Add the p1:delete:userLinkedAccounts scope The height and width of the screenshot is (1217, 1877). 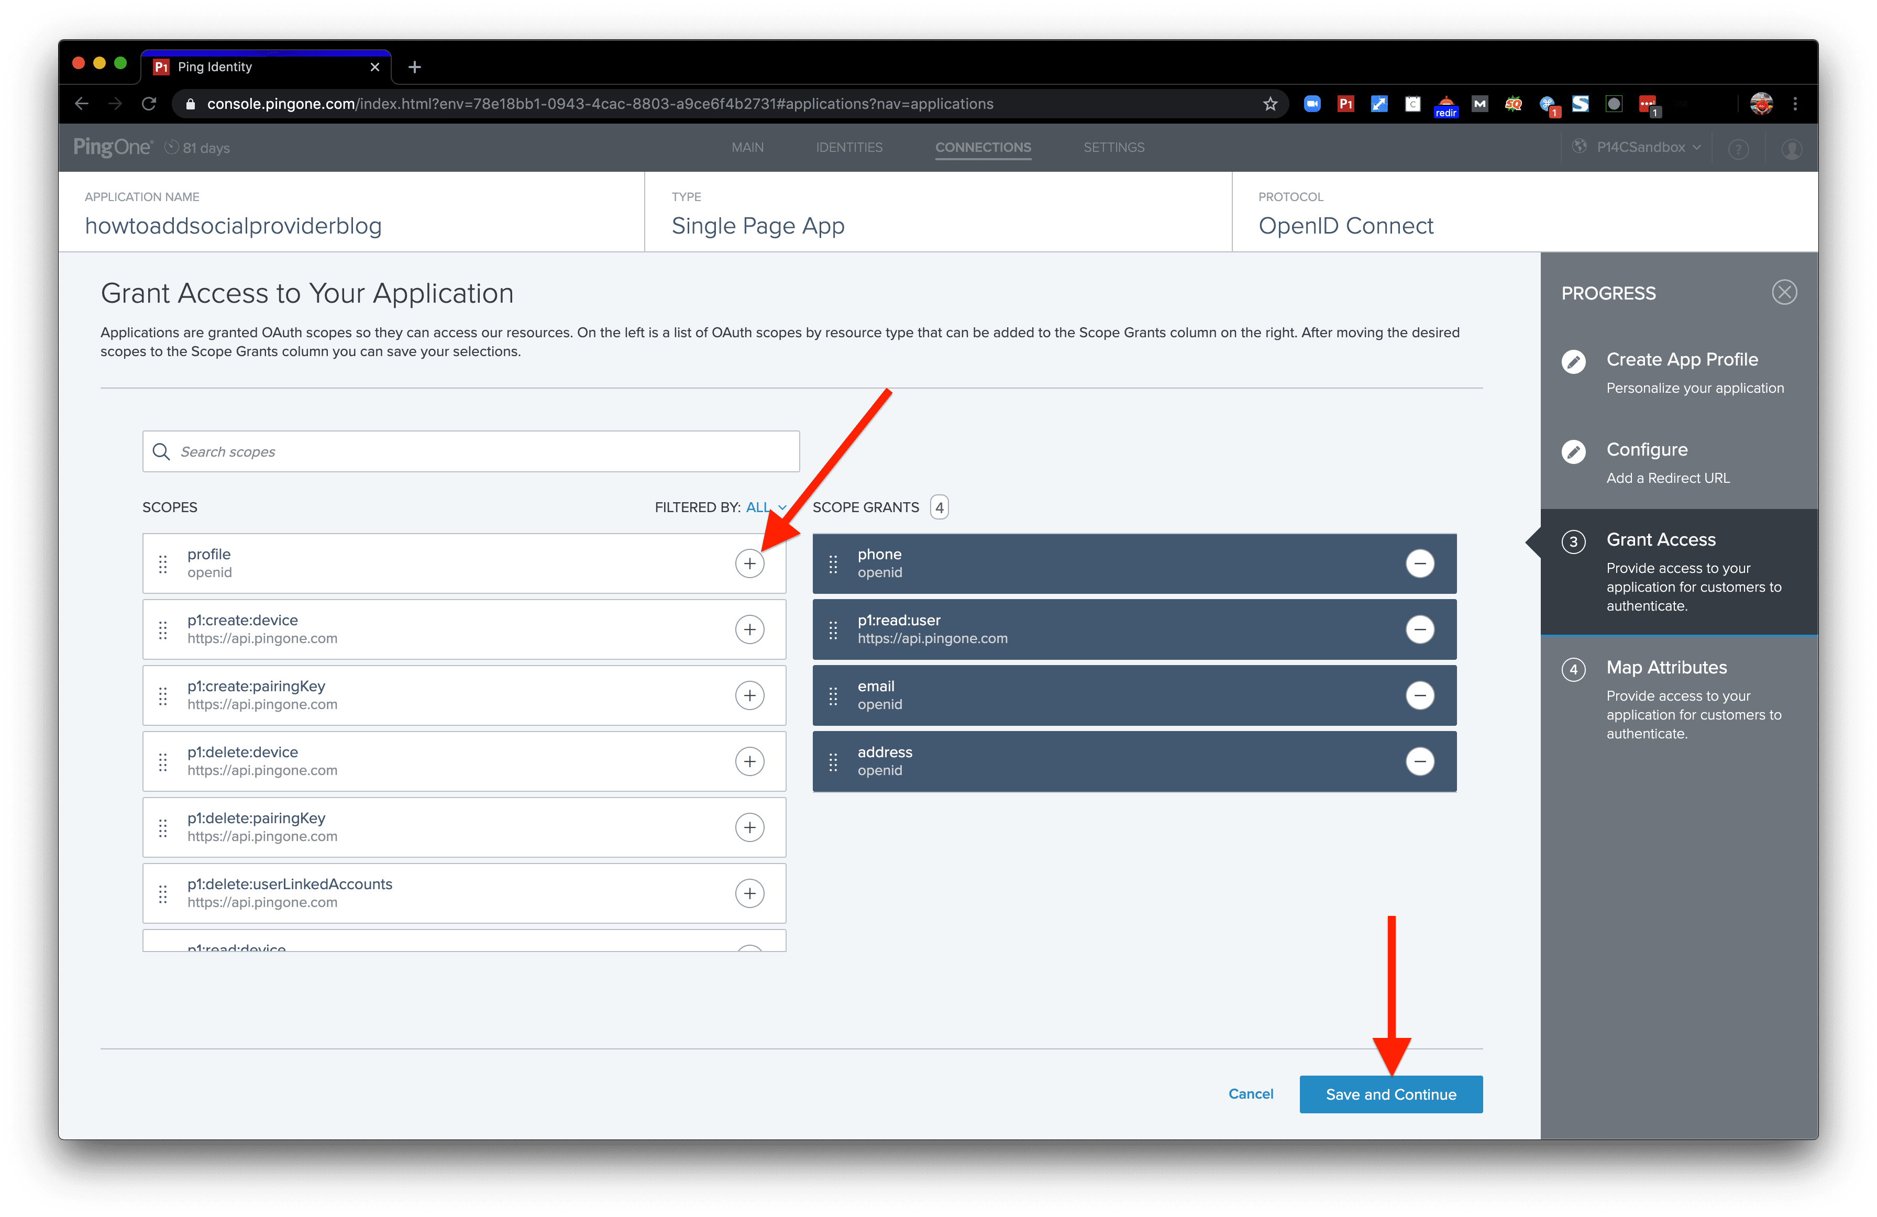pos(749,893)
